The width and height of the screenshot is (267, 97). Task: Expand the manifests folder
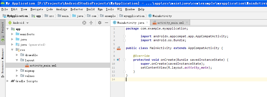tap(12, 34)
